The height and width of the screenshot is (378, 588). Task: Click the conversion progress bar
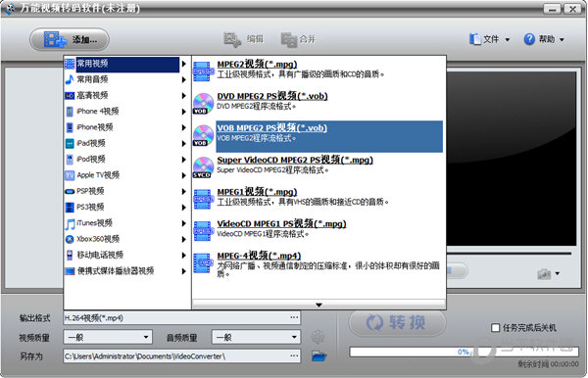(464, 352)
